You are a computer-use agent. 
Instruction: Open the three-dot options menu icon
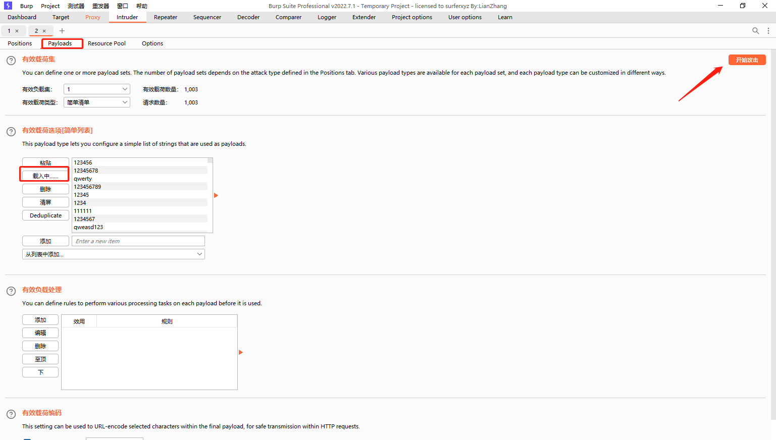[768, 31]
